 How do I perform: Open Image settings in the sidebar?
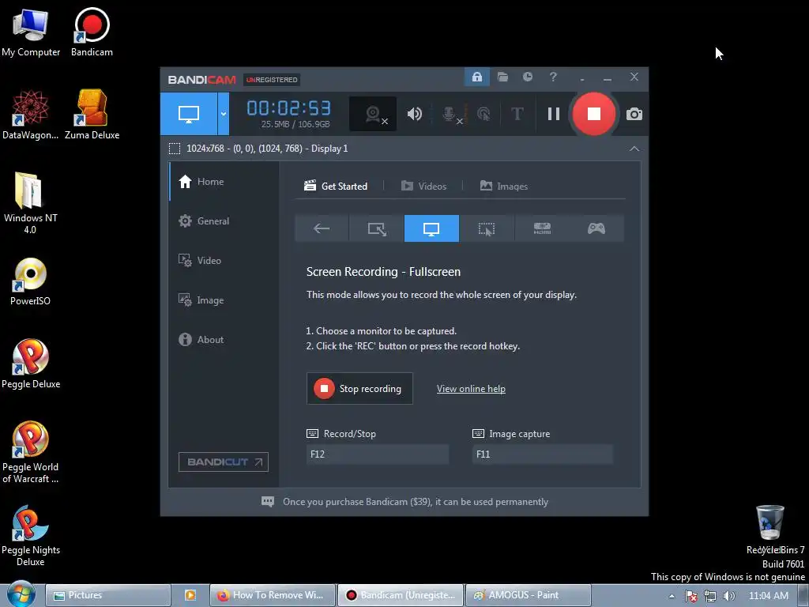tap(201, 300)
